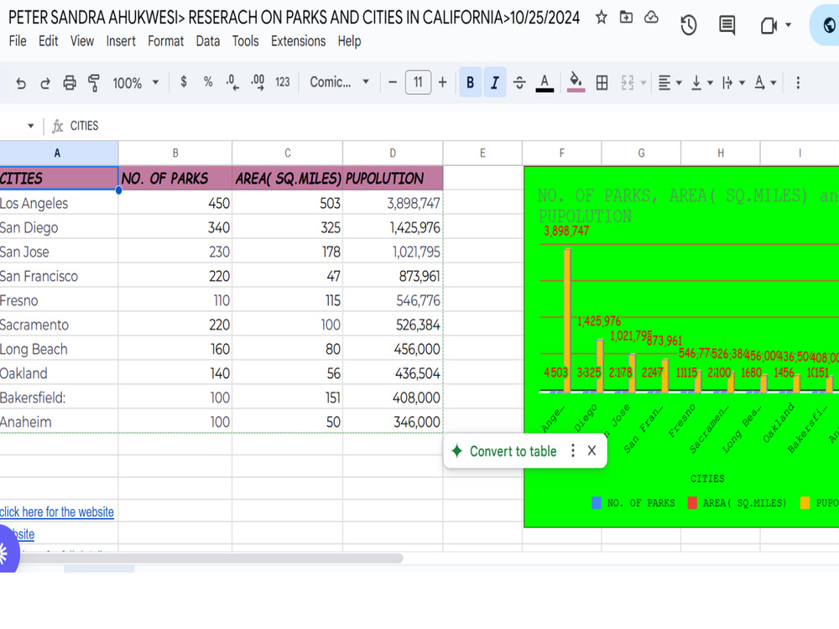Click the Redo icon
Viewport: 839px width, 629px height.
45,83
